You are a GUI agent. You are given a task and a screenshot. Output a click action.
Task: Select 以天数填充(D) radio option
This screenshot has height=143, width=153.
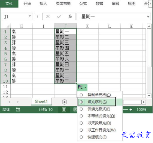point(100,123)
